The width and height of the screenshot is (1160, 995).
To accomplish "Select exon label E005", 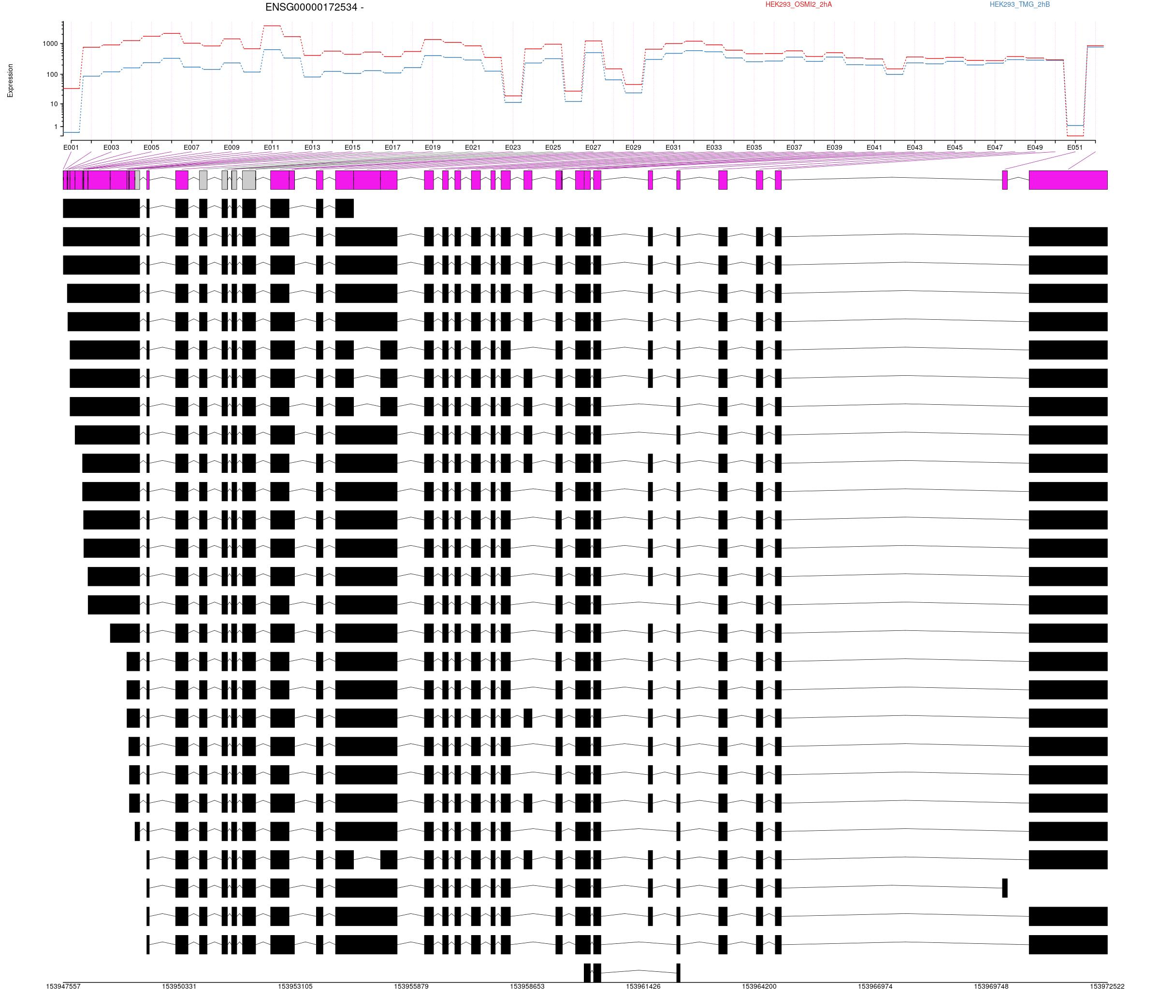I will 151,148.
